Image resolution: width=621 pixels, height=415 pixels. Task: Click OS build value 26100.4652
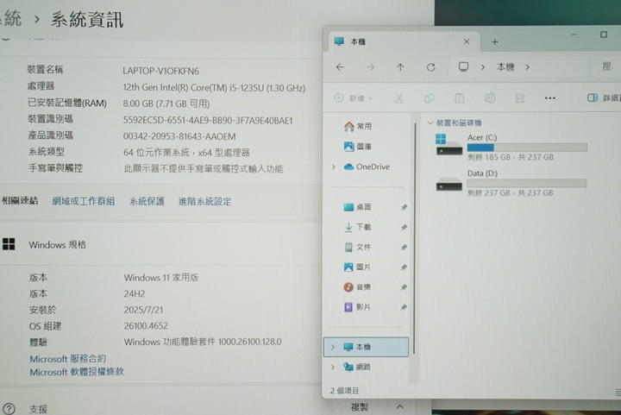click(146, 326)
